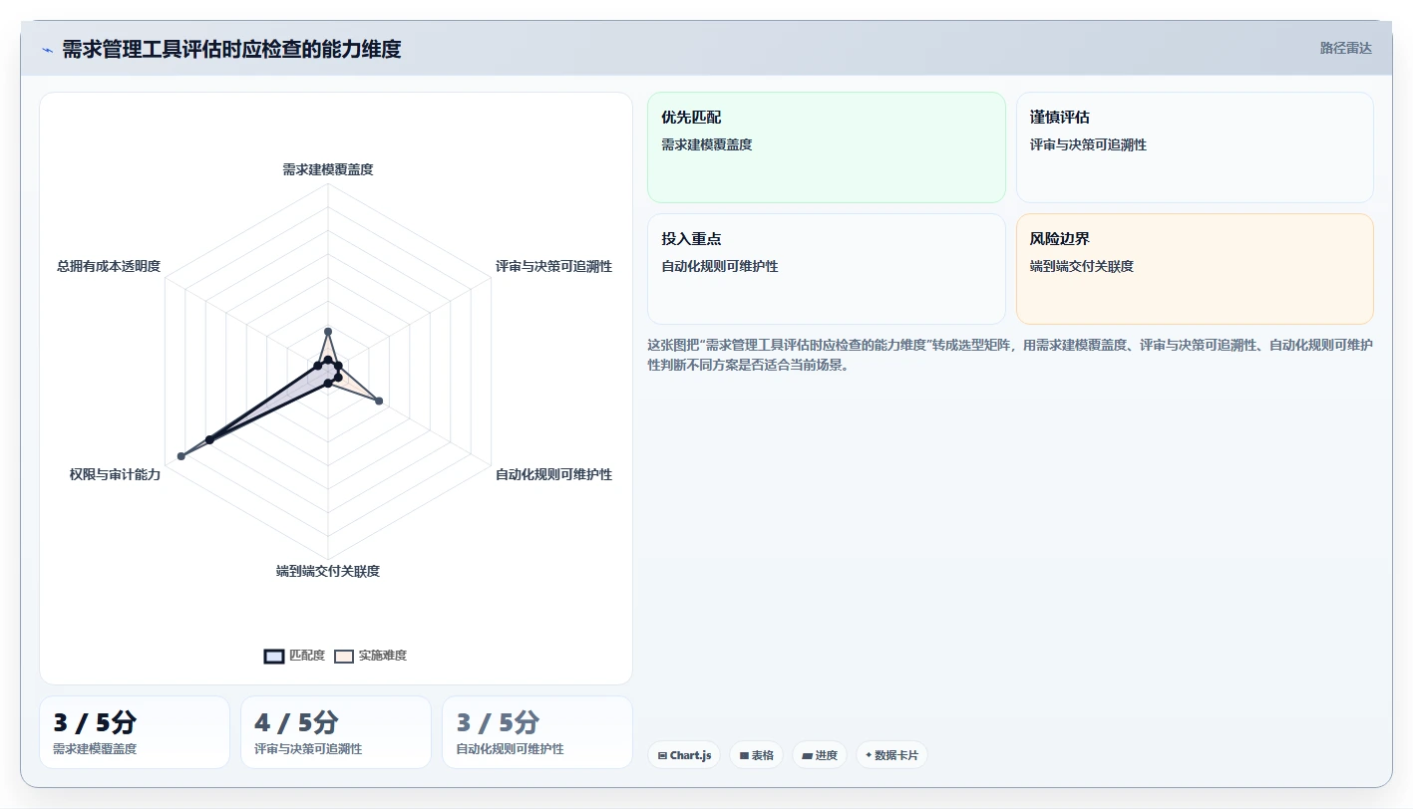Viewport: 1413px width, 809px height.
Task: Select the 进度 chip
Action: click(820, 755)
